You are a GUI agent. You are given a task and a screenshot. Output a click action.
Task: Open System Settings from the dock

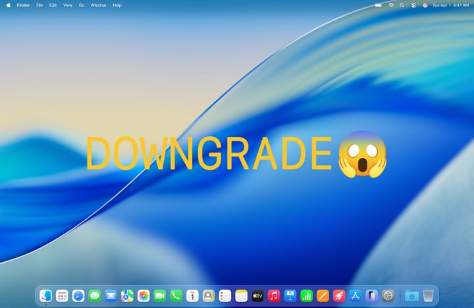pos(388,296)
